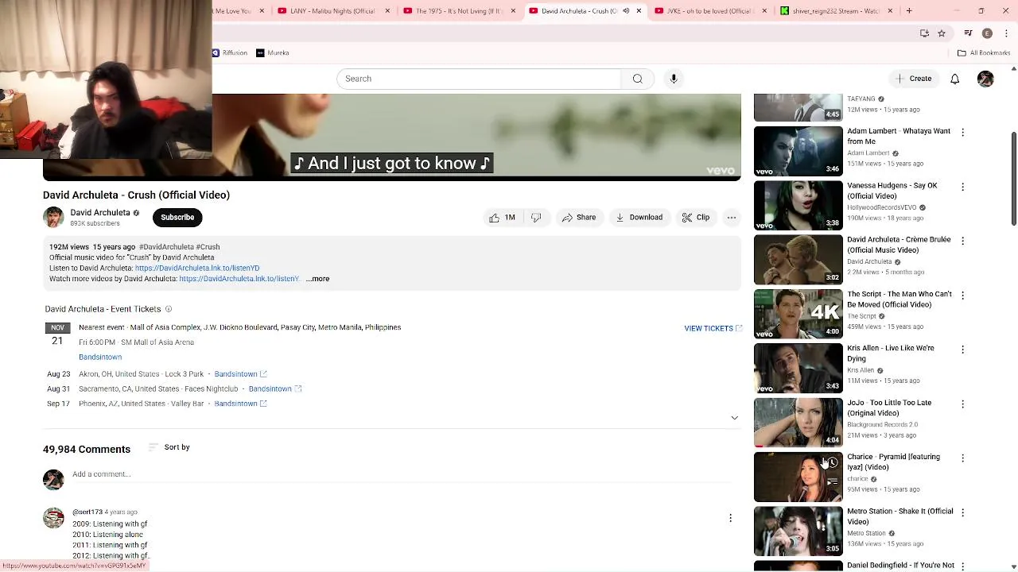Open the notifications bell
This screenshot has width=1018, height=572.
click(x=954, y=79)
